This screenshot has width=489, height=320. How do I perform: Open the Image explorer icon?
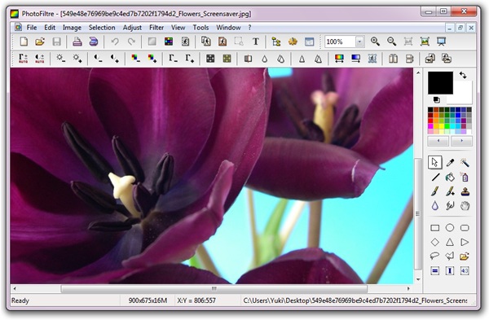[x=276, y=42]
